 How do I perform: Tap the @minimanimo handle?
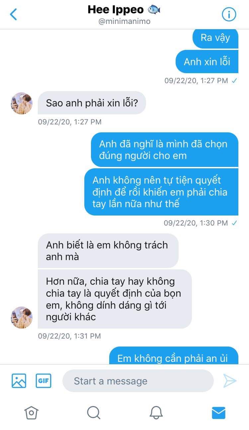(124, 22)
